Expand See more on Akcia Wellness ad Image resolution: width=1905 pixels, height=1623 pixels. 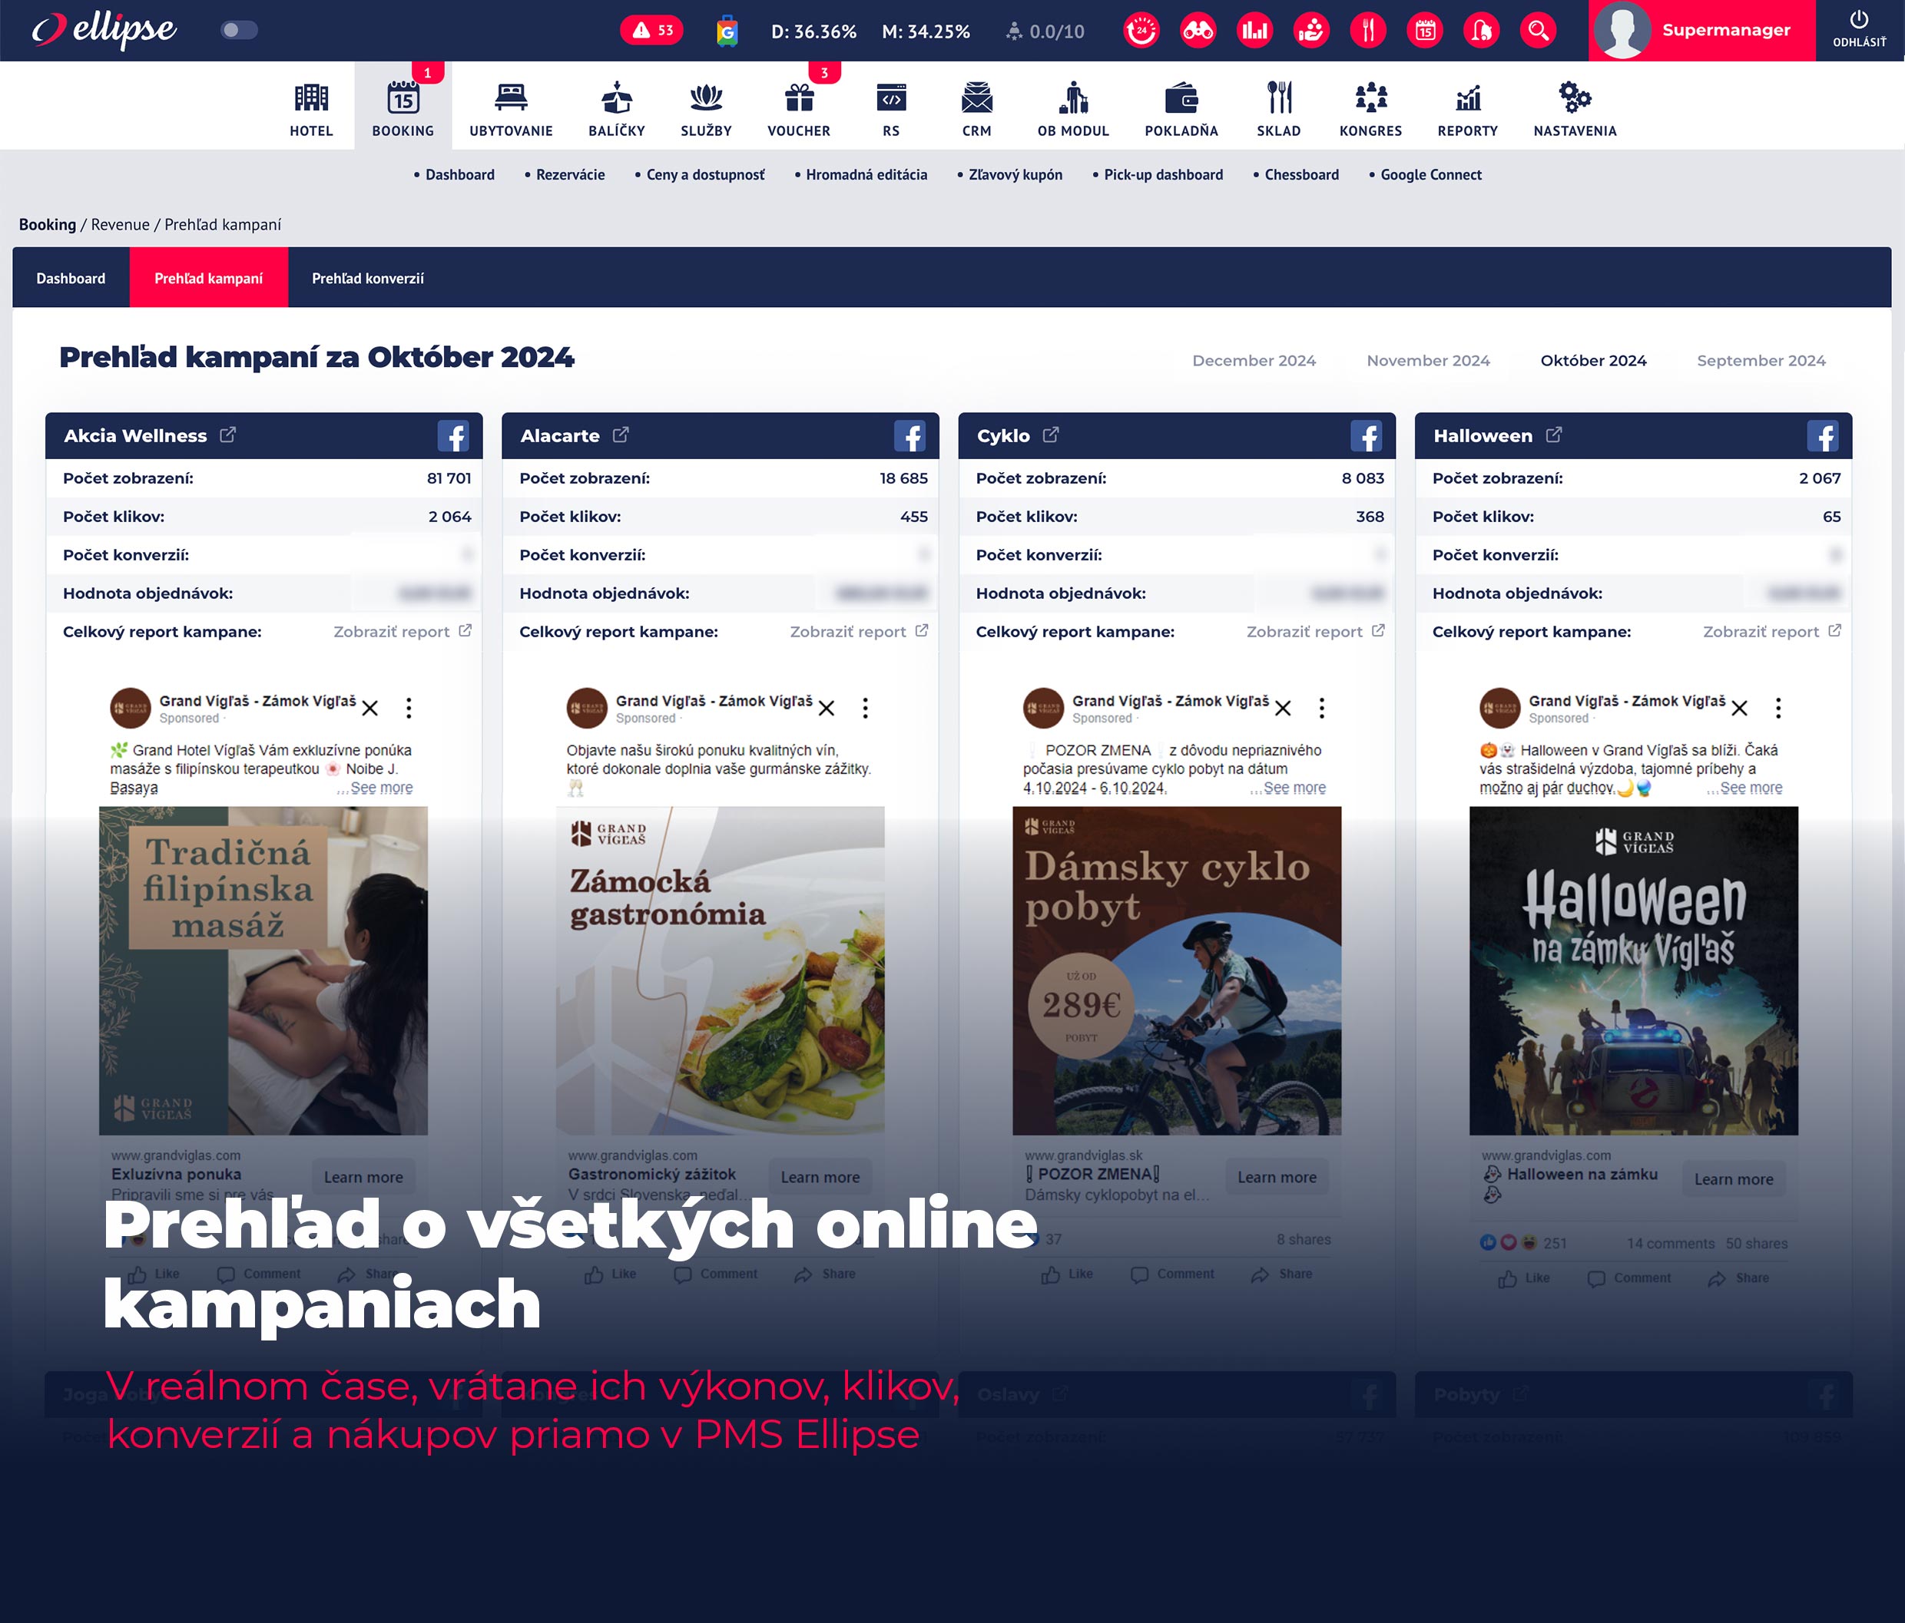(382, 788)
